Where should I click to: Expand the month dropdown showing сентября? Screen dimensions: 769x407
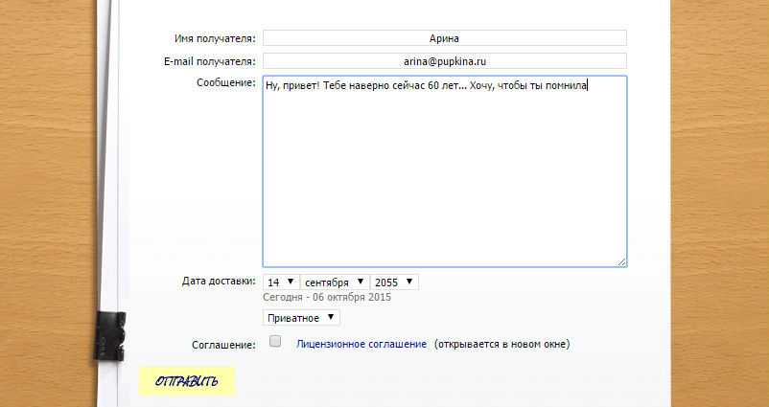tap(334, 283)
